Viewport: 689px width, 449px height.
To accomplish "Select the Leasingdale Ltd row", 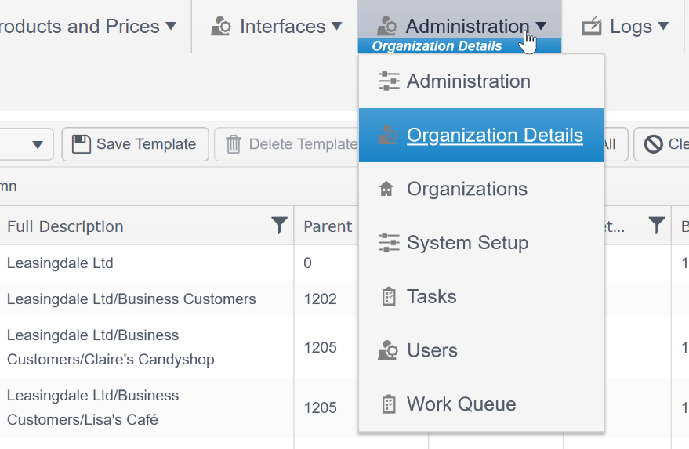I will (60, 263).
